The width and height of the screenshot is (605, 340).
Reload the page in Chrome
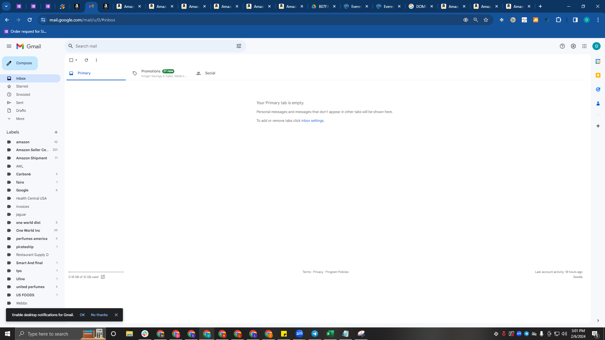tap(30, 20)
